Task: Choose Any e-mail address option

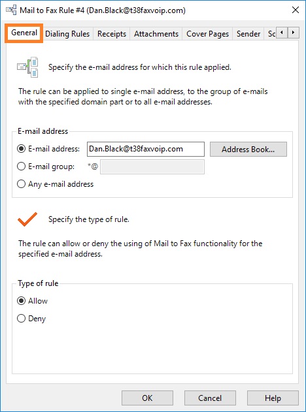Action: click(x=56, y=184)
